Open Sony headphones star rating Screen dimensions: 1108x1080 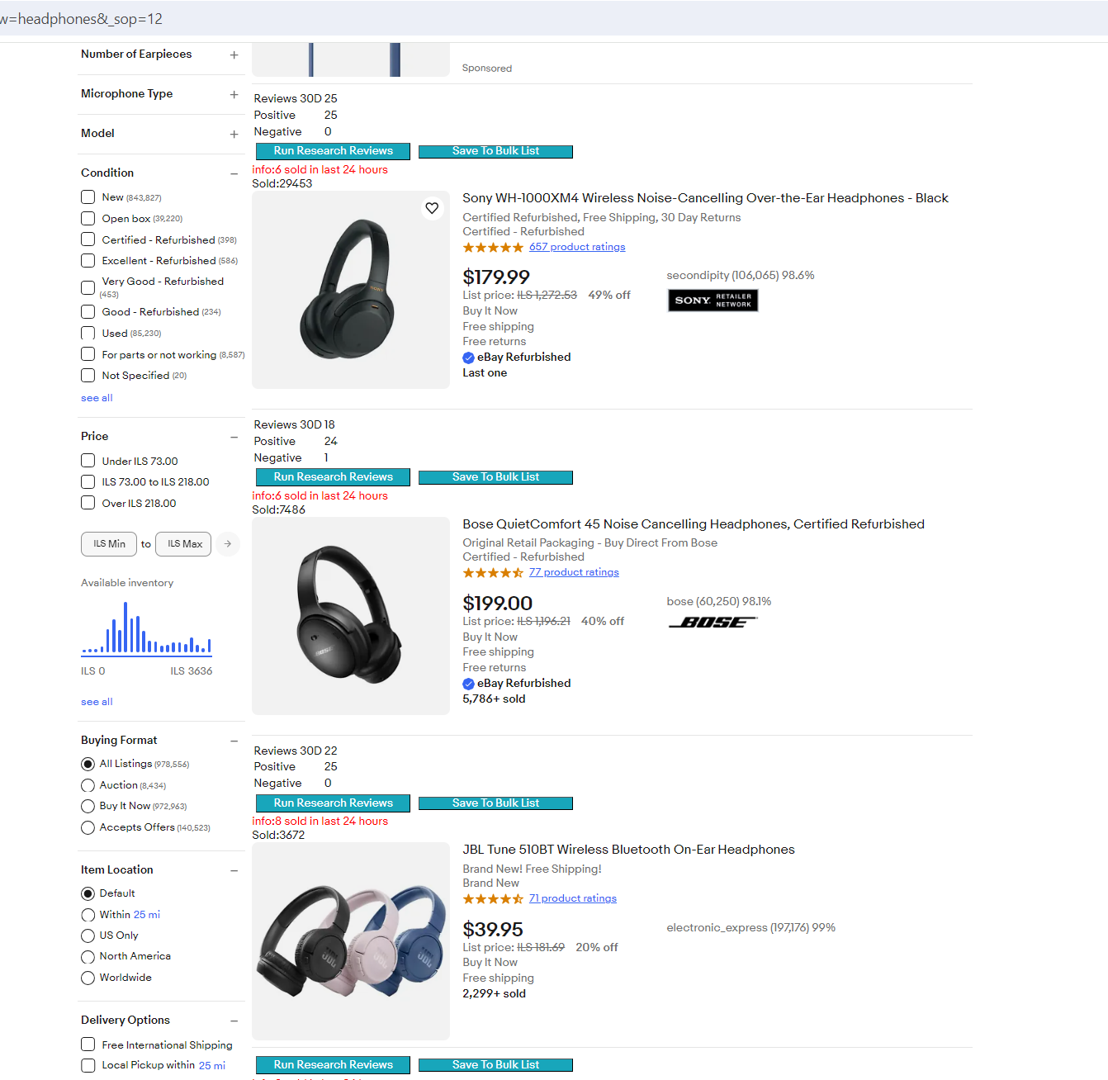(493, 248)
